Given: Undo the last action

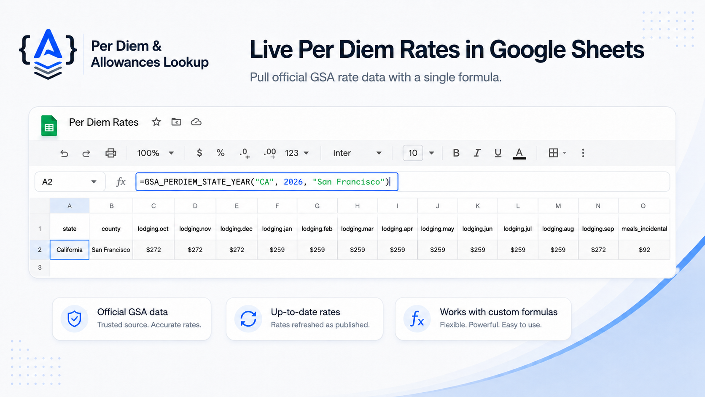Looking at the screenshot, I should point(64,153).
